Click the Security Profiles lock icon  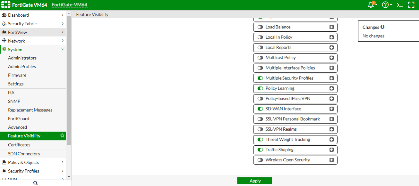point(4,171)
